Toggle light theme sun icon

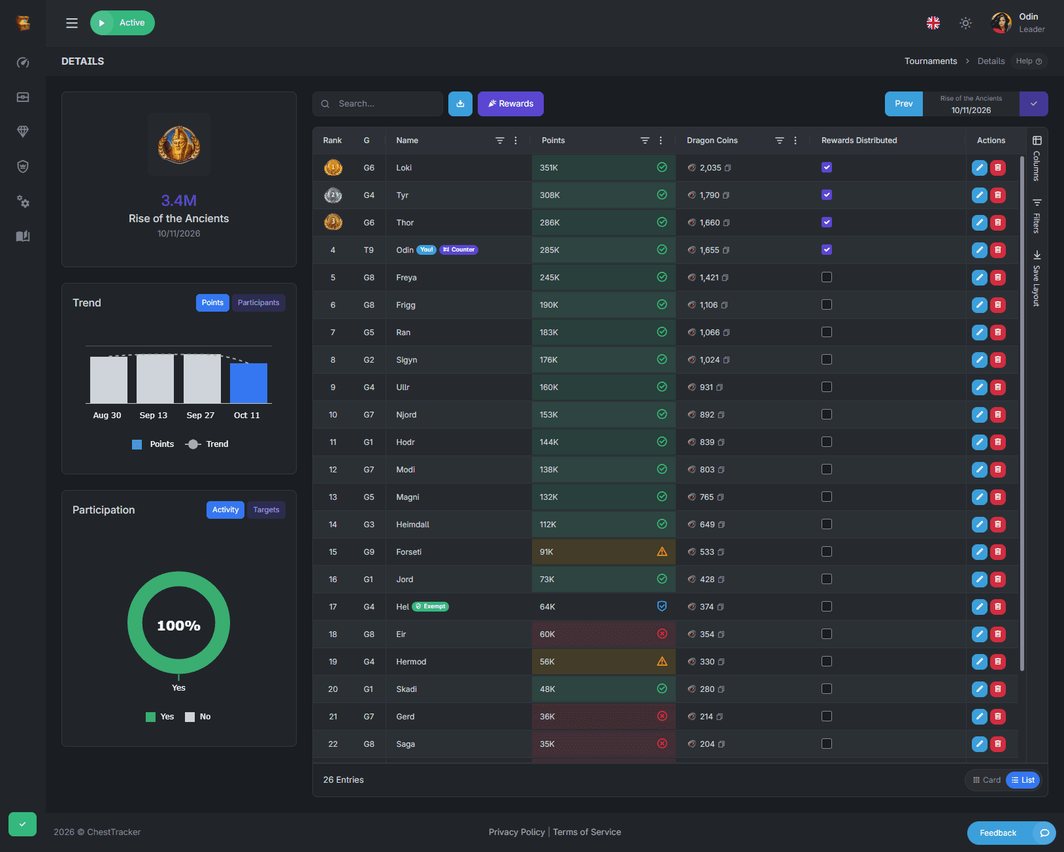965,23
